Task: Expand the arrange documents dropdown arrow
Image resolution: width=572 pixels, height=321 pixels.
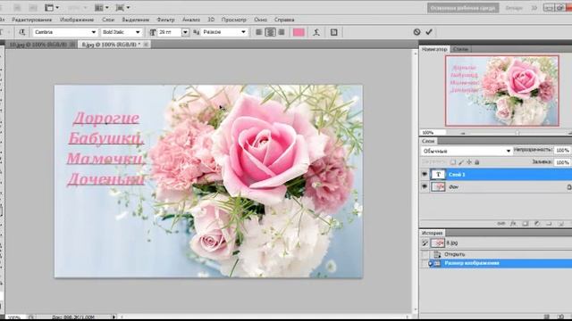Action: point(106,7)
